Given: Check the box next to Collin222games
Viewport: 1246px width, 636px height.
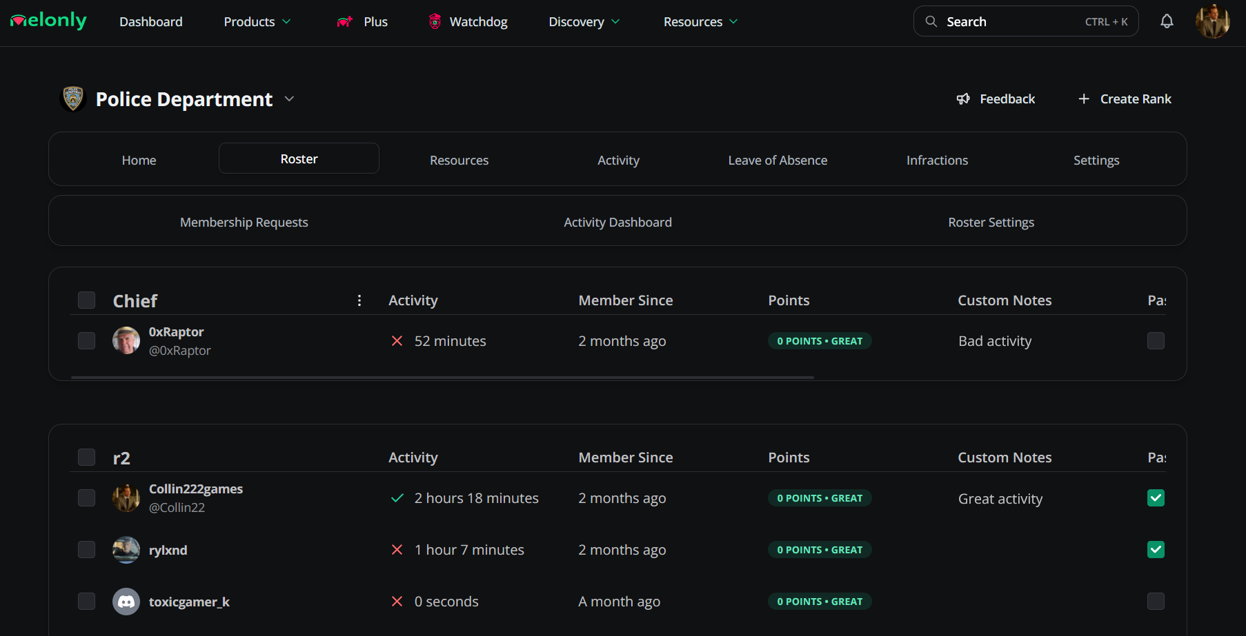Looking at the screenshot, I should point(86,497).
